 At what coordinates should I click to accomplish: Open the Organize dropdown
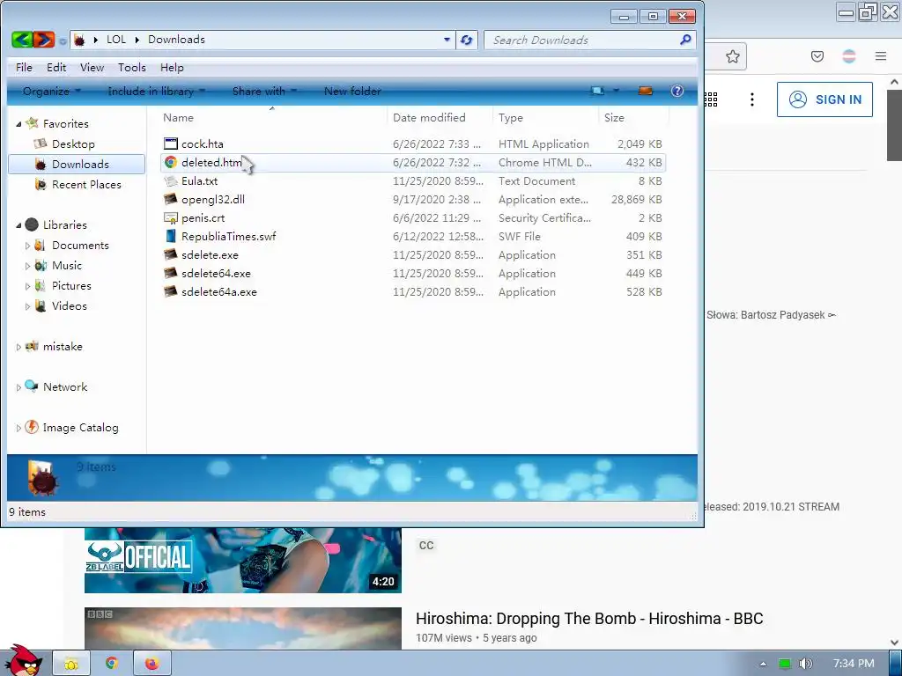coord(52,91)
